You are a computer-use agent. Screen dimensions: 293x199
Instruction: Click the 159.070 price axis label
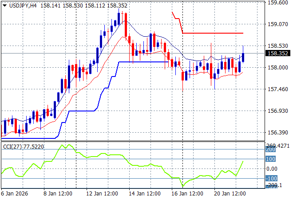[x=278, y=24]
